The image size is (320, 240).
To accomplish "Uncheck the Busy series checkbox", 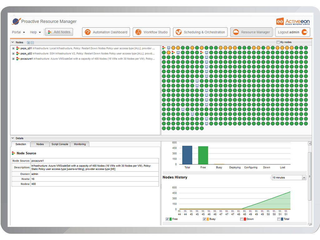I will [204, 219].
